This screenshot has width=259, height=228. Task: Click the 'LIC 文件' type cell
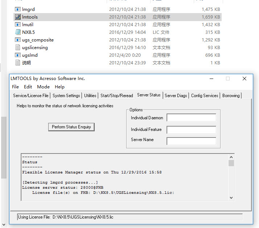[x=161, y=32]
